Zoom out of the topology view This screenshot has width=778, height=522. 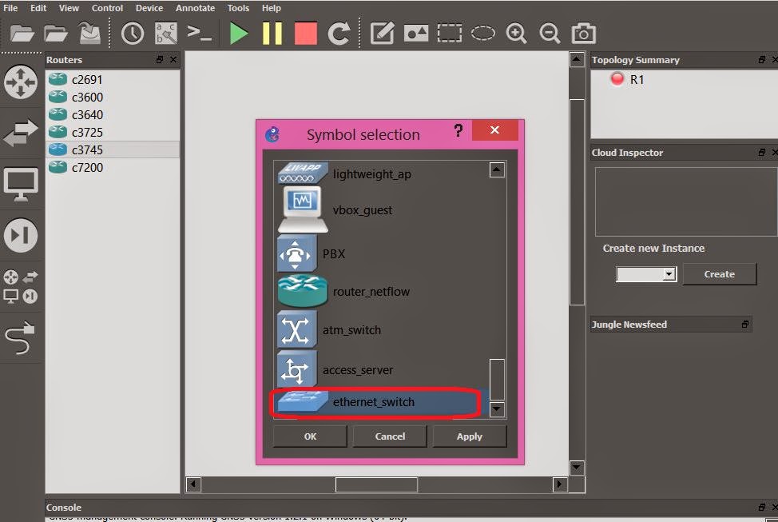click(550, 33)
